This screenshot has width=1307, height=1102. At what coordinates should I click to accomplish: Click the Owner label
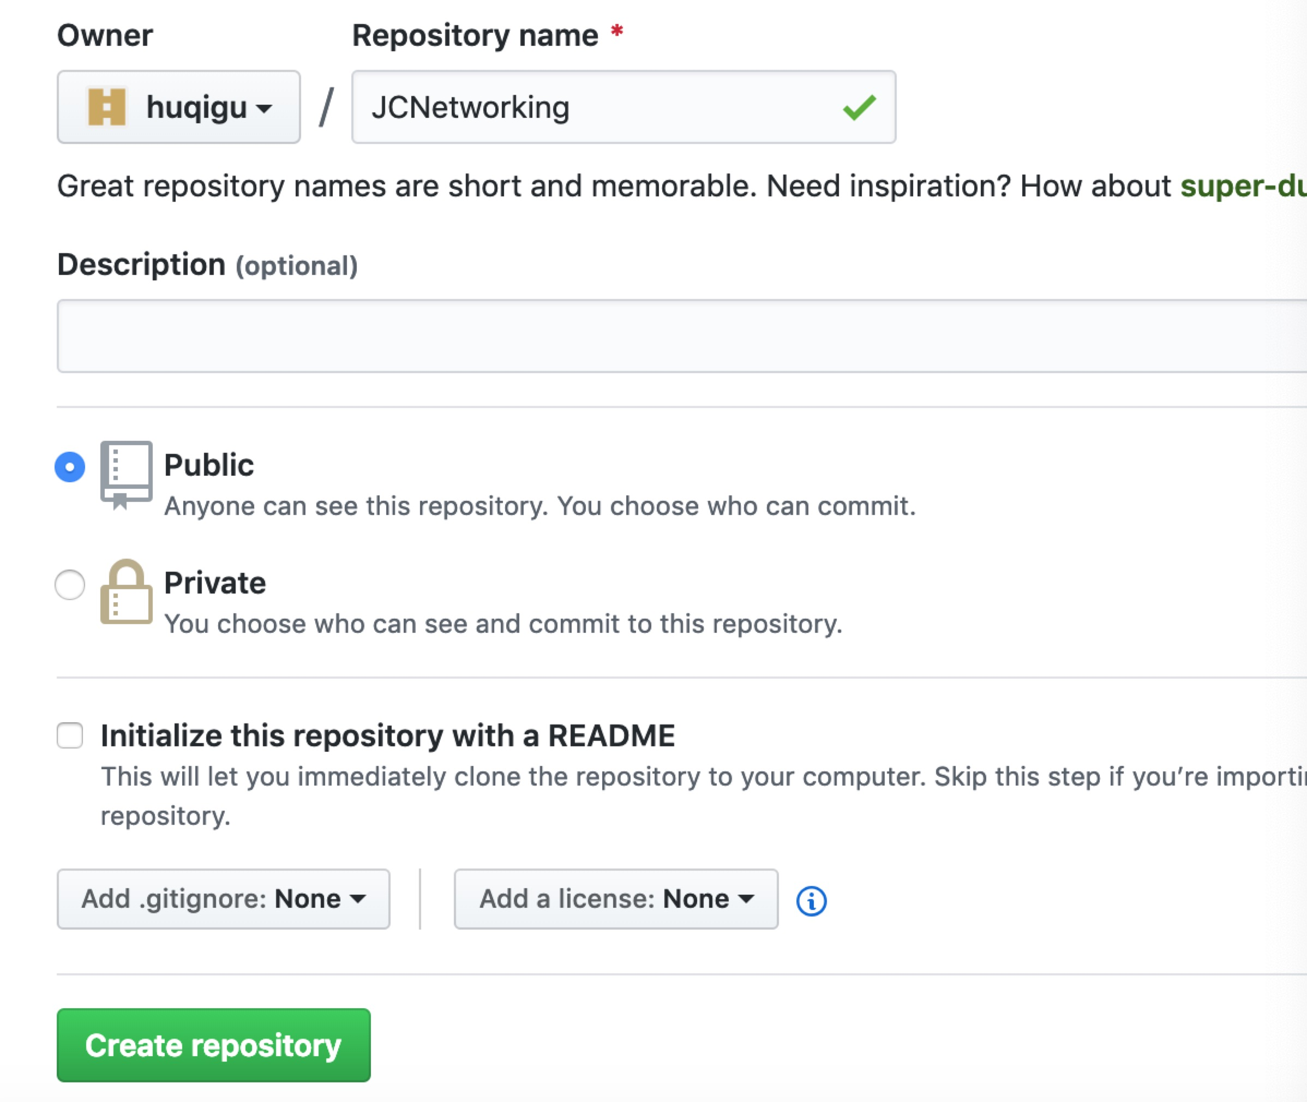click(x=105, y=35)
